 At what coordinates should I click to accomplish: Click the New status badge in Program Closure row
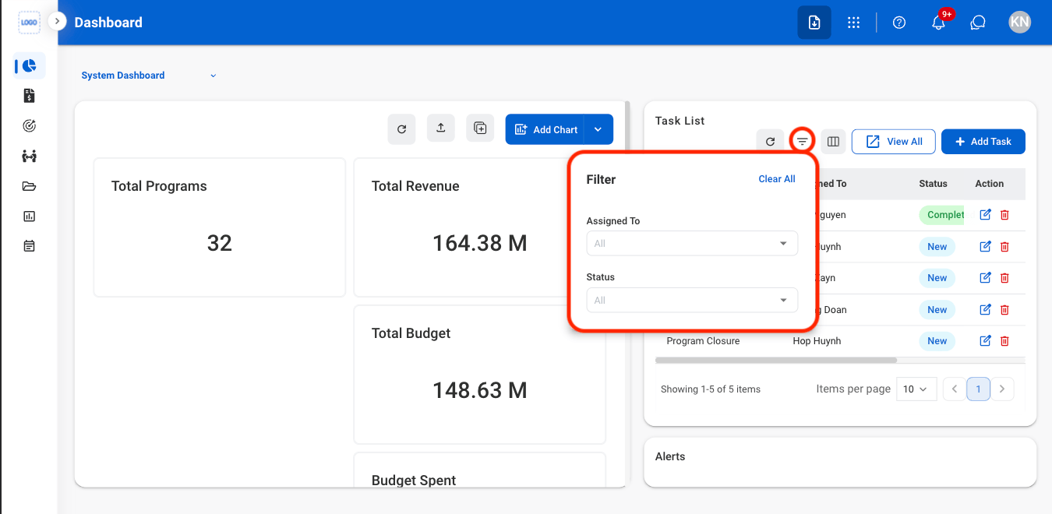937,341
